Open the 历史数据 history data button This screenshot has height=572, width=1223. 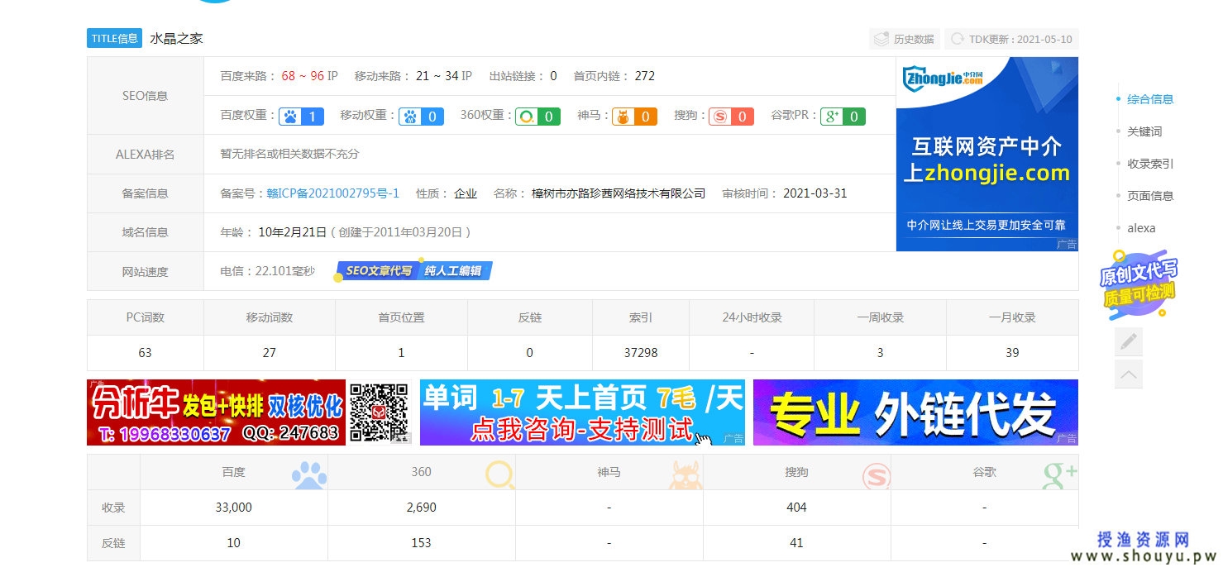pos(905,39)
